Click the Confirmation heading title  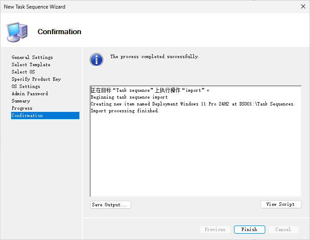[x=59, y=32]
